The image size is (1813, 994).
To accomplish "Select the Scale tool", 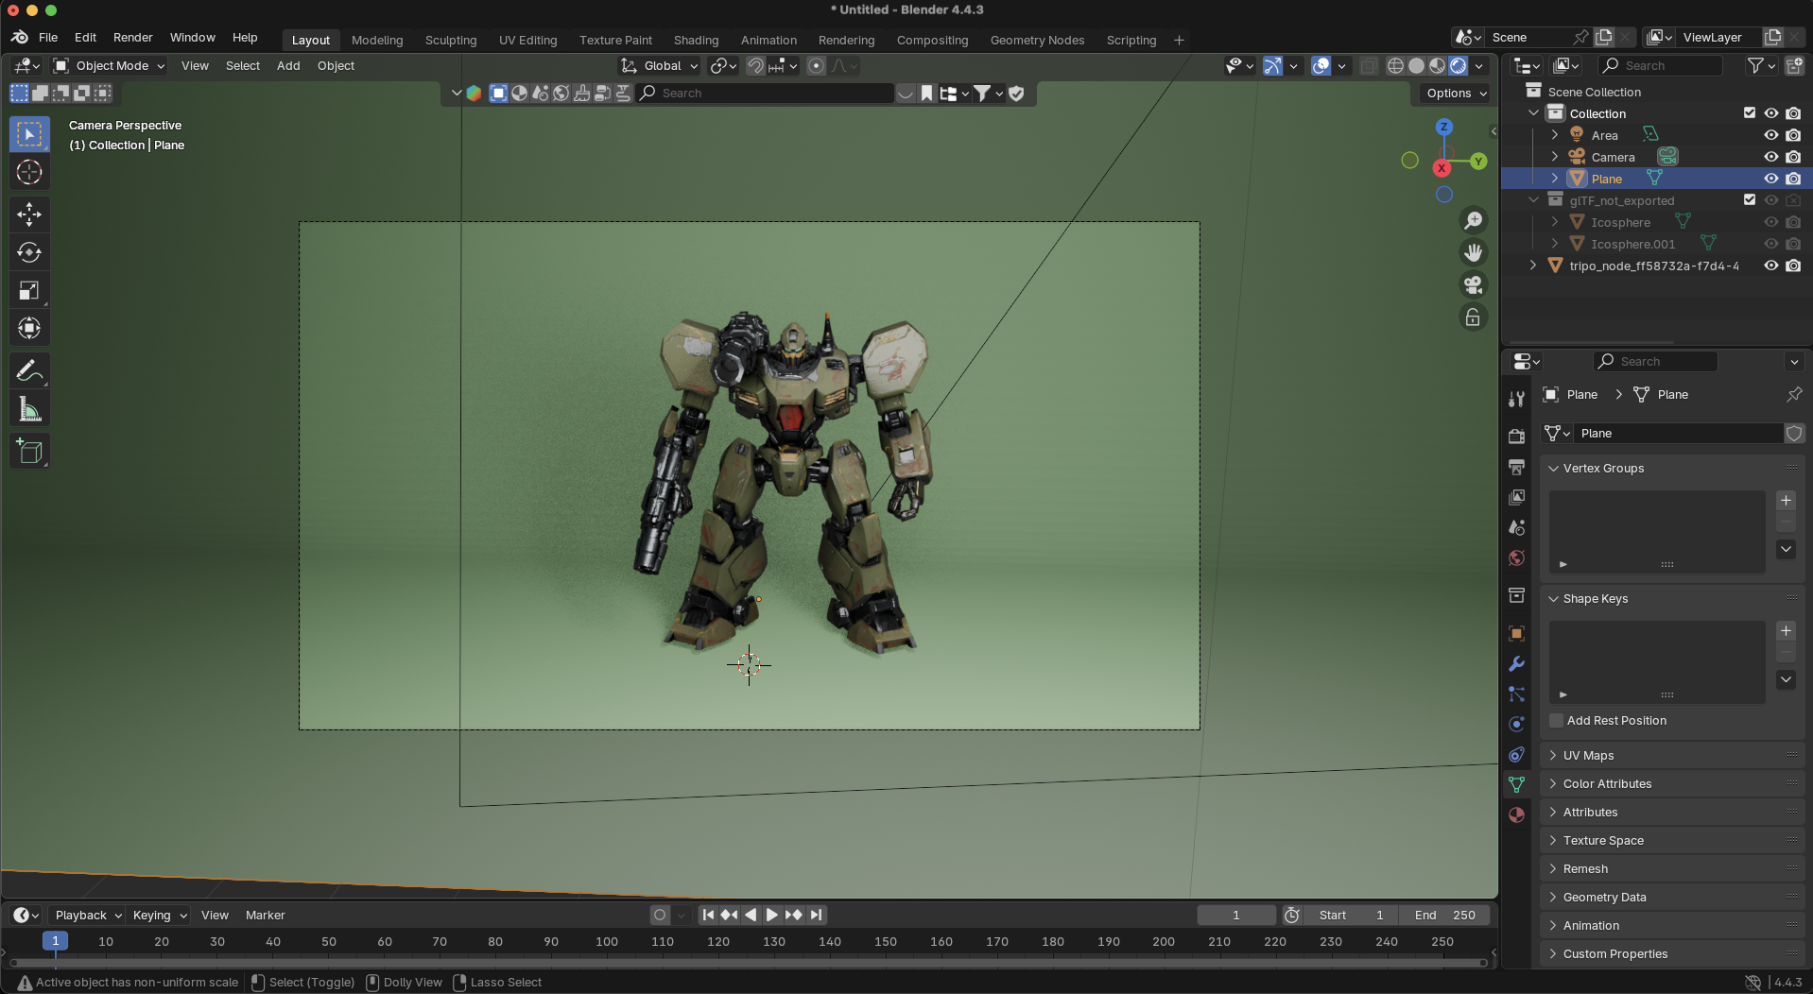I will point(29,291).
